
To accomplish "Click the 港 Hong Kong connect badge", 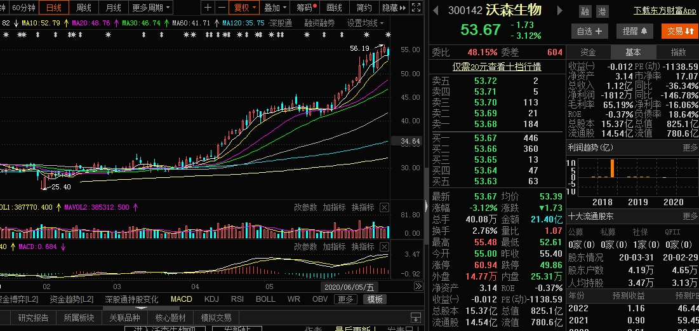I will 602,12.
